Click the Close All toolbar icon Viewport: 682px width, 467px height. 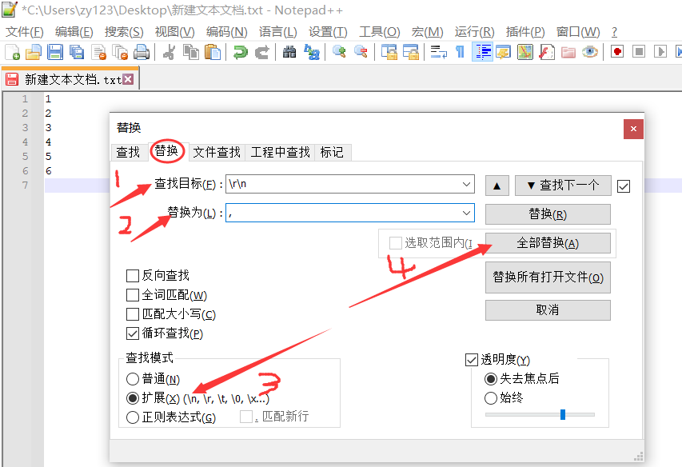(120, 52)
